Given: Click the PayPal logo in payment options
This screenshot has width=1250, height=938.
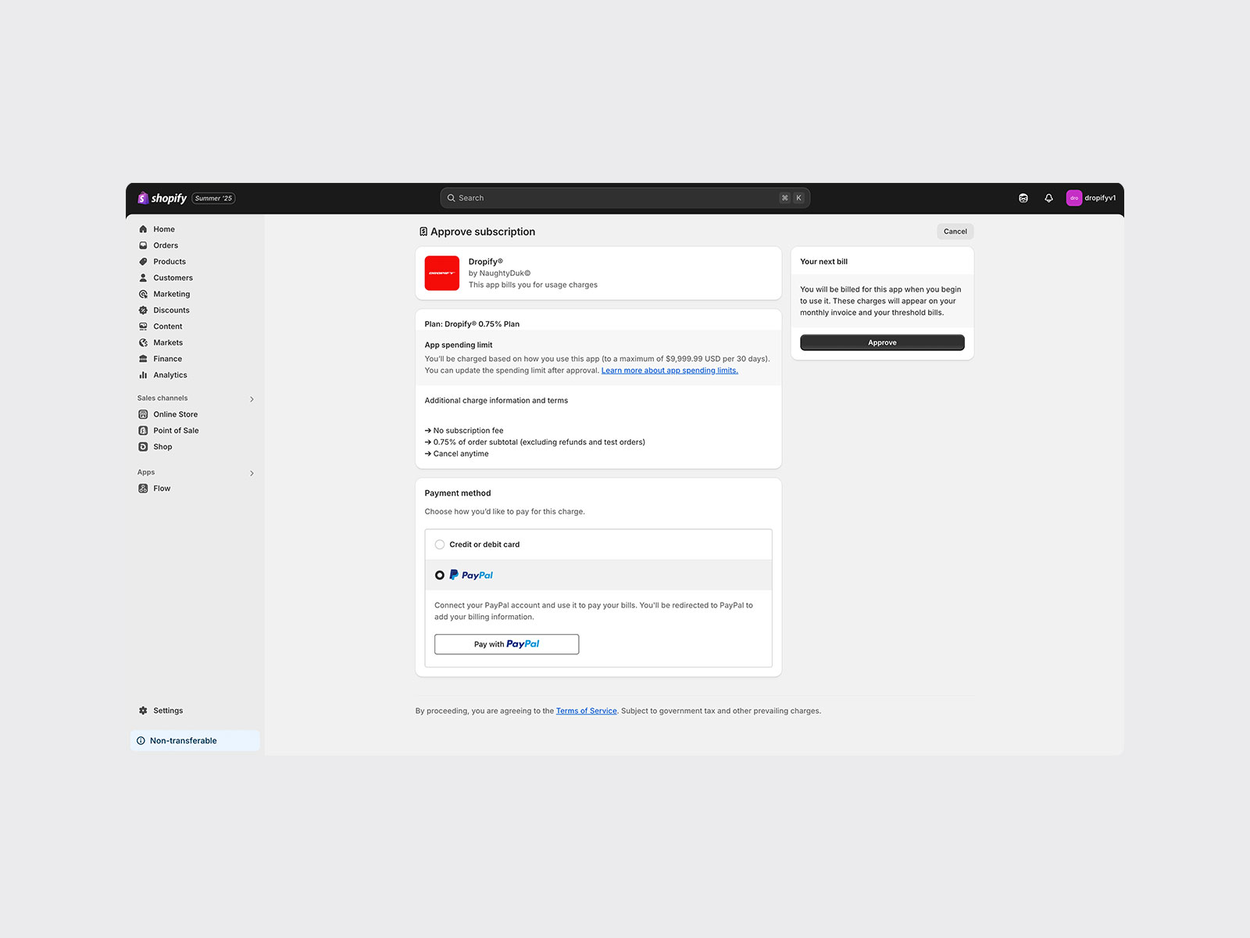Looking at the screenshot, I should 471,575.
